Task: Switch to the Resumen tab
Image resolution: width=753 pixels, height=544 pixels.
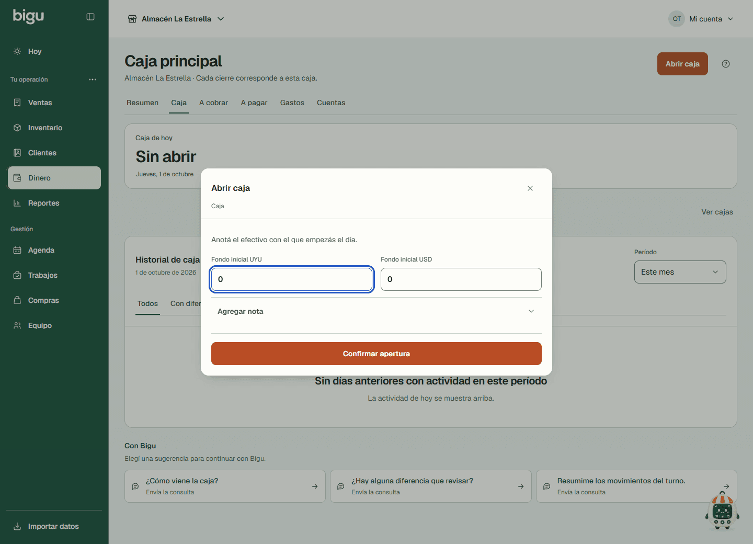Action: [x=142, y=103]
